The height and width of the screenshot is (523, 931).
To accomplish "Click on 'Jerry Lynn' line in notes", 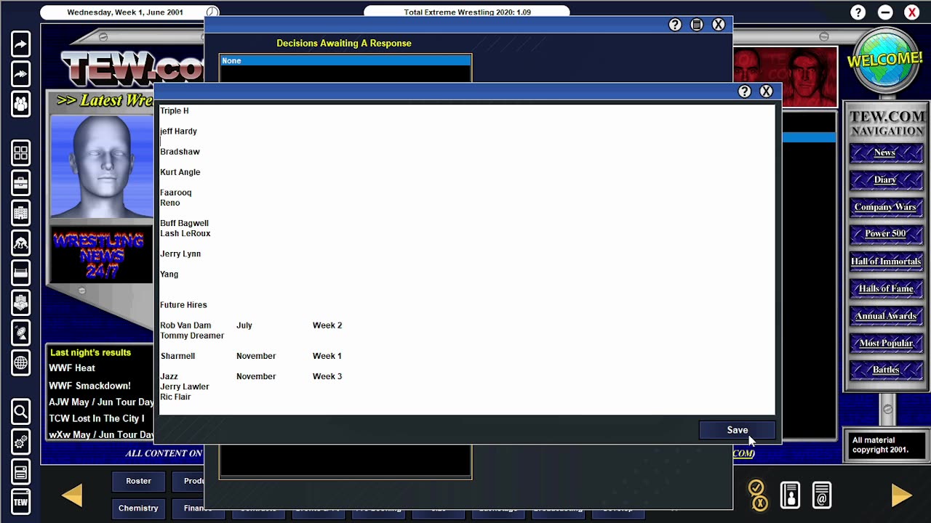I will click(x=180, y=254).
